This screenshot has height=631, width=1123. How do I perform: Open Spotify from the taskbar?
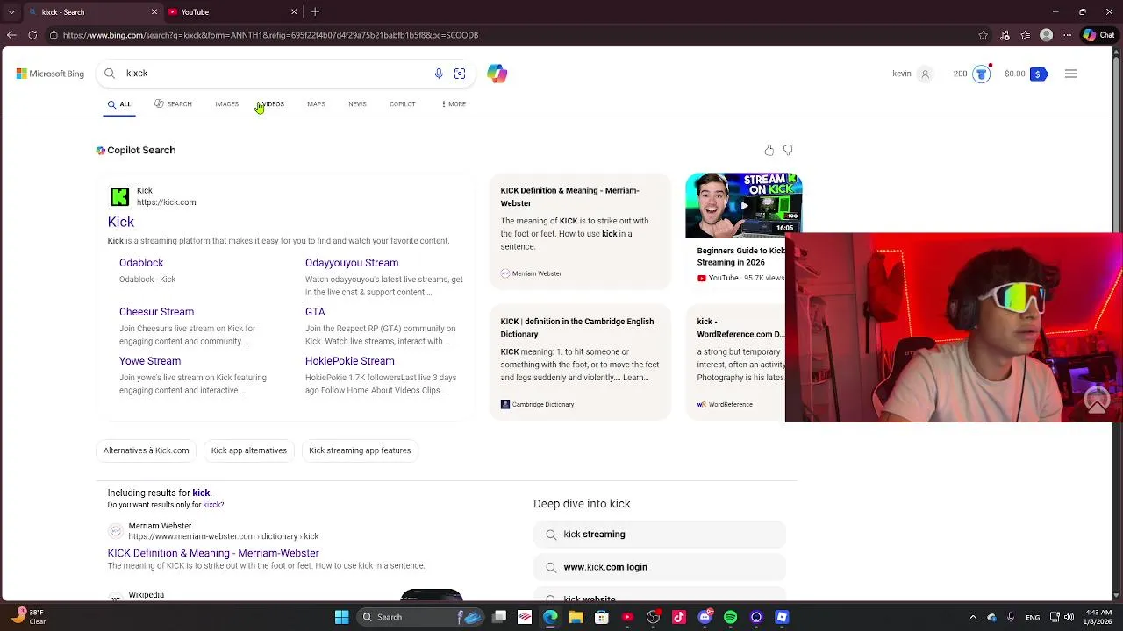click(x=730, y=617)
